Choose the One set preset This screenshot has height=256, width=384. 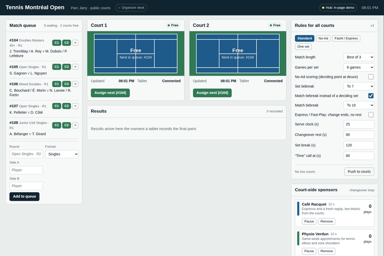pos(303,46)
